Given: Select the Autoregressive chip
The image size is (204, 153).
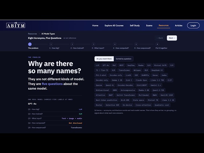Looking at the screenshot, I should [128, 90].
